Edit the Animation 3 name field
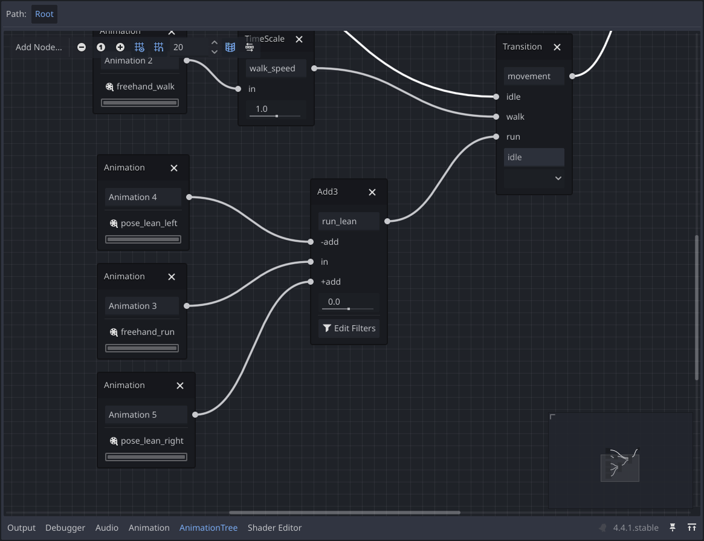Image resolution: width=704 pixels, height=541 pixels. [x=142, y=306]
